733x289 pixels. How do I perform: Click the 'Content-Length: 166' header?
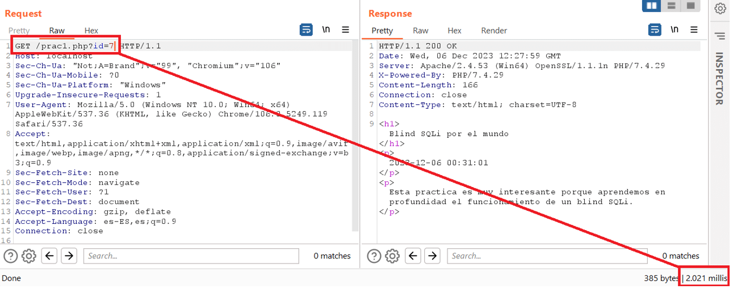pos(428,85)
